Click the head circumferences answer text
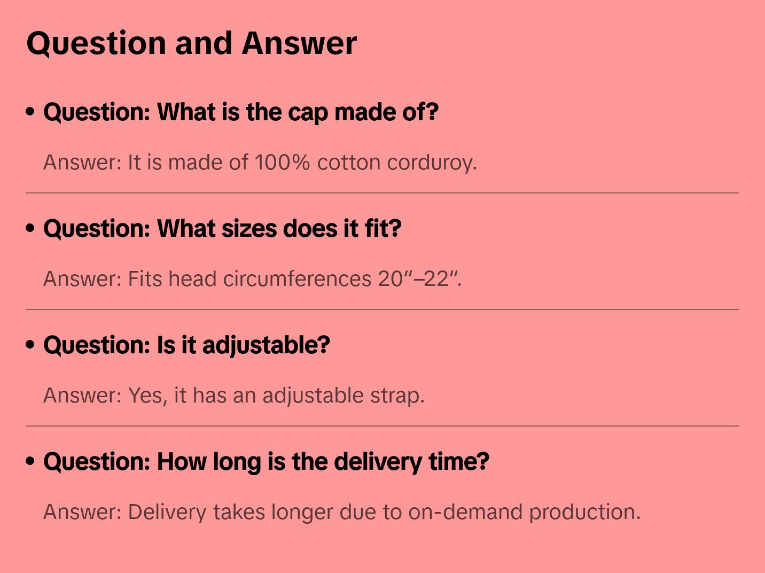The image size is (765, 573). pyautogui.click(x=252, y=279)
